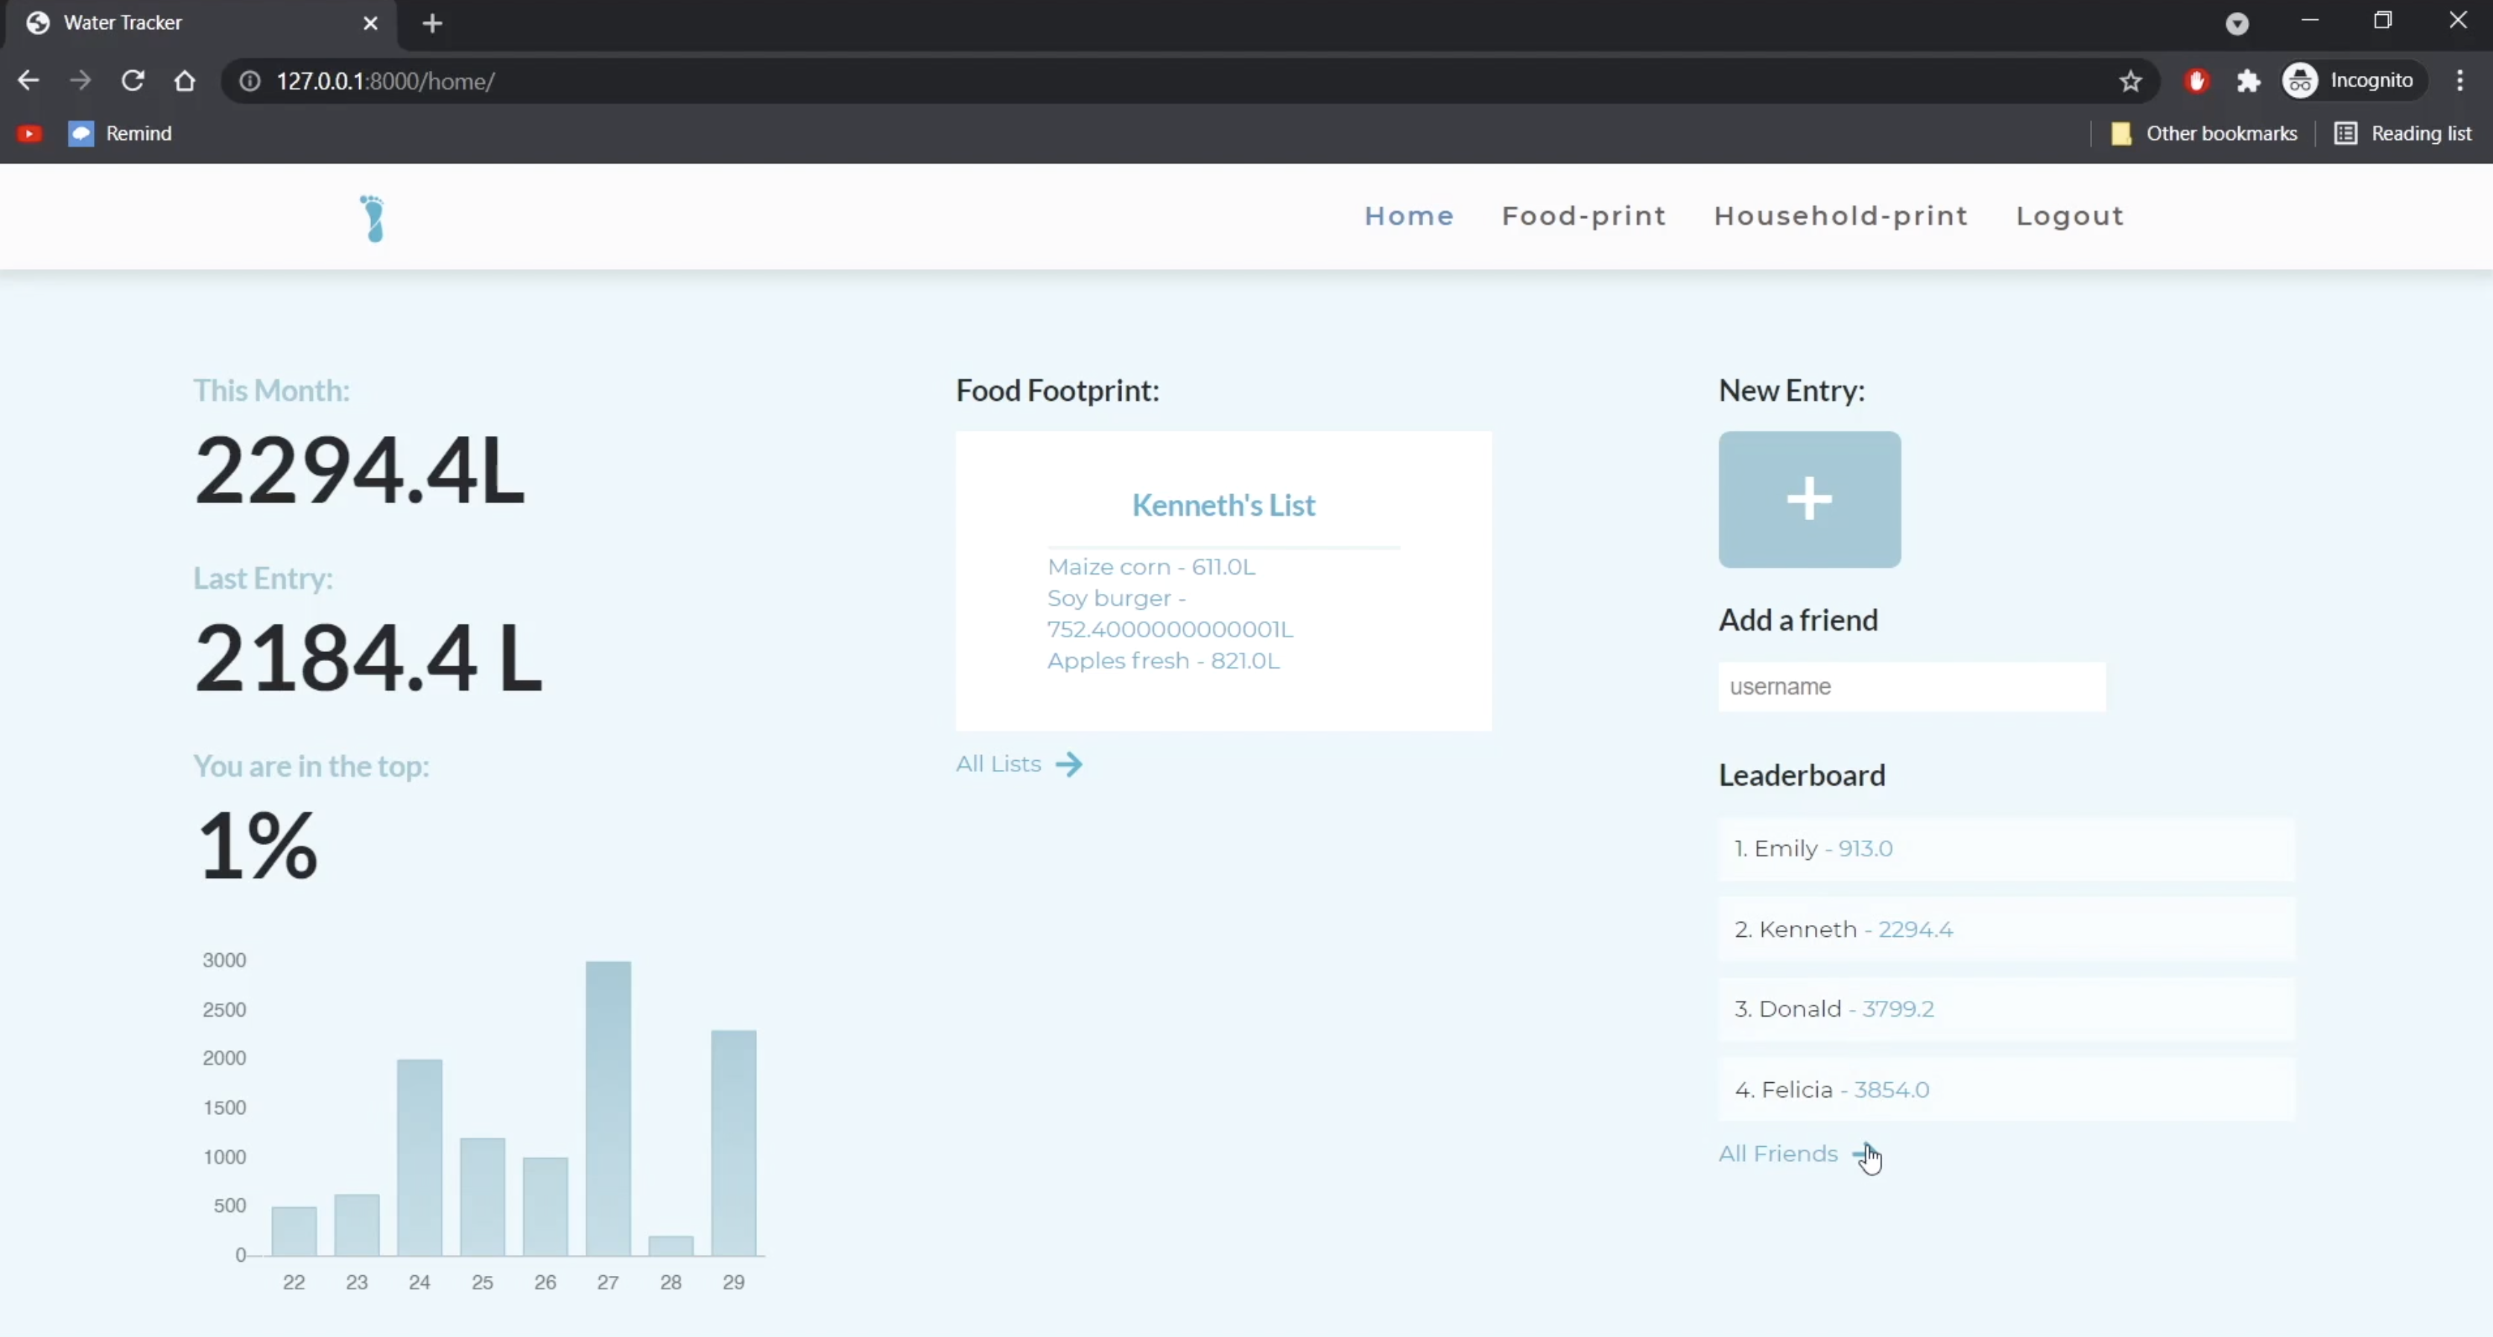Open the Reading list panel

[2403, 133]
